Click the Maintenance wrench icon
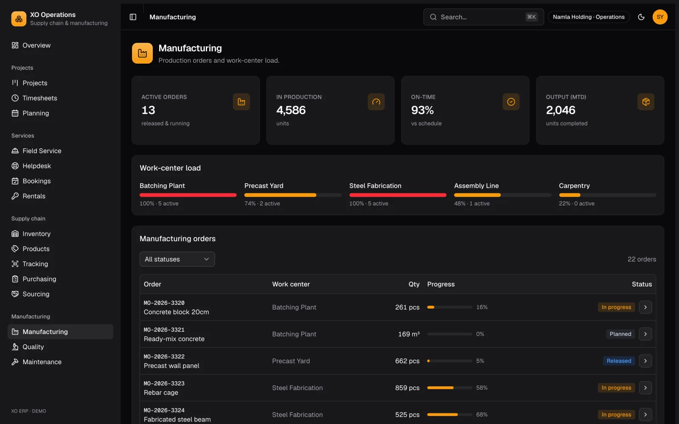Image resolution: width=679 pixels, height=424 pixels. tap(15, 362)
